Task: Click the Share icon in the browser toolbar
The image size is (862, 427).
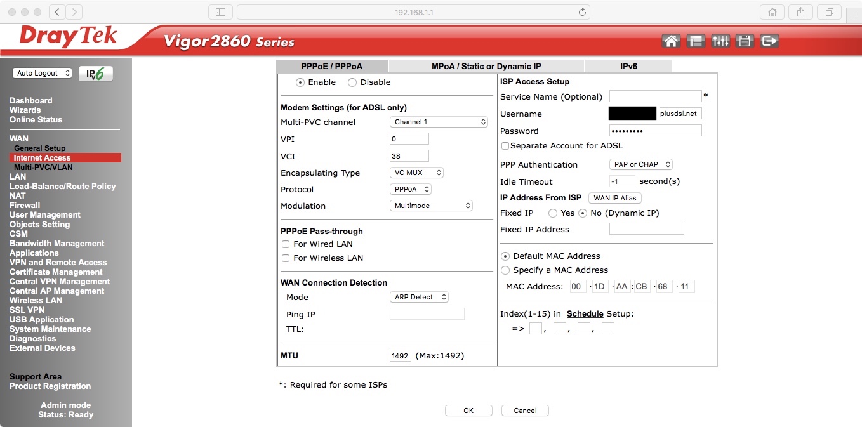Action: pos(800,11)
